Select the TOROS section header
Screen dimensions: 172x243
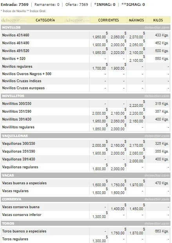[x=85, y=223]
